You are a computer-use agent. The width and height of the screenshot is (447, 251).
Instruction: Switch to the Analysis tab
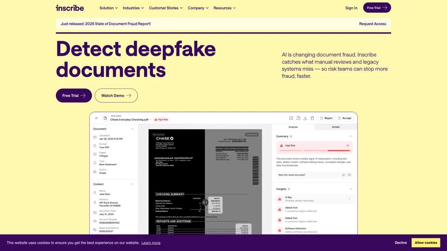pos(293,127)
